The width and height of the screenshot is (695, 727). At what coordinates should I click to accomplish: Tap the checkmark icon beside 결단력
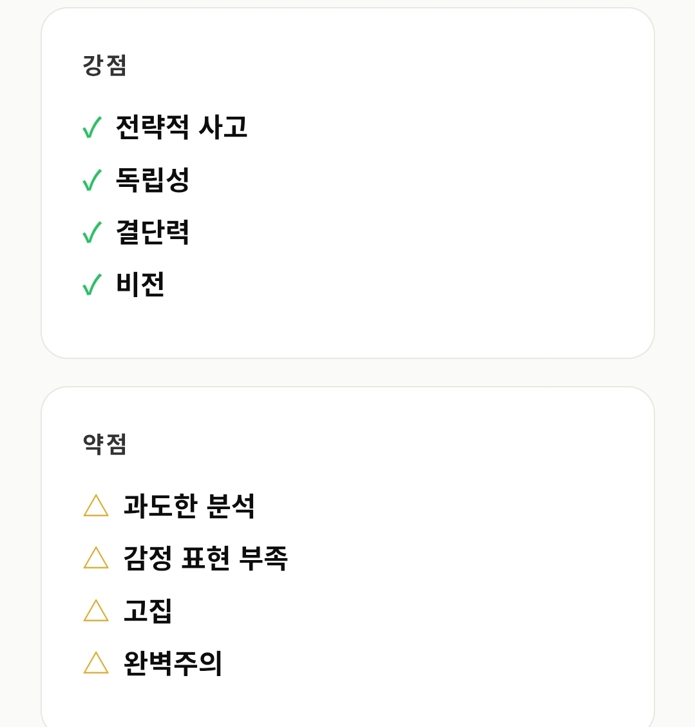tap(92, 233)
